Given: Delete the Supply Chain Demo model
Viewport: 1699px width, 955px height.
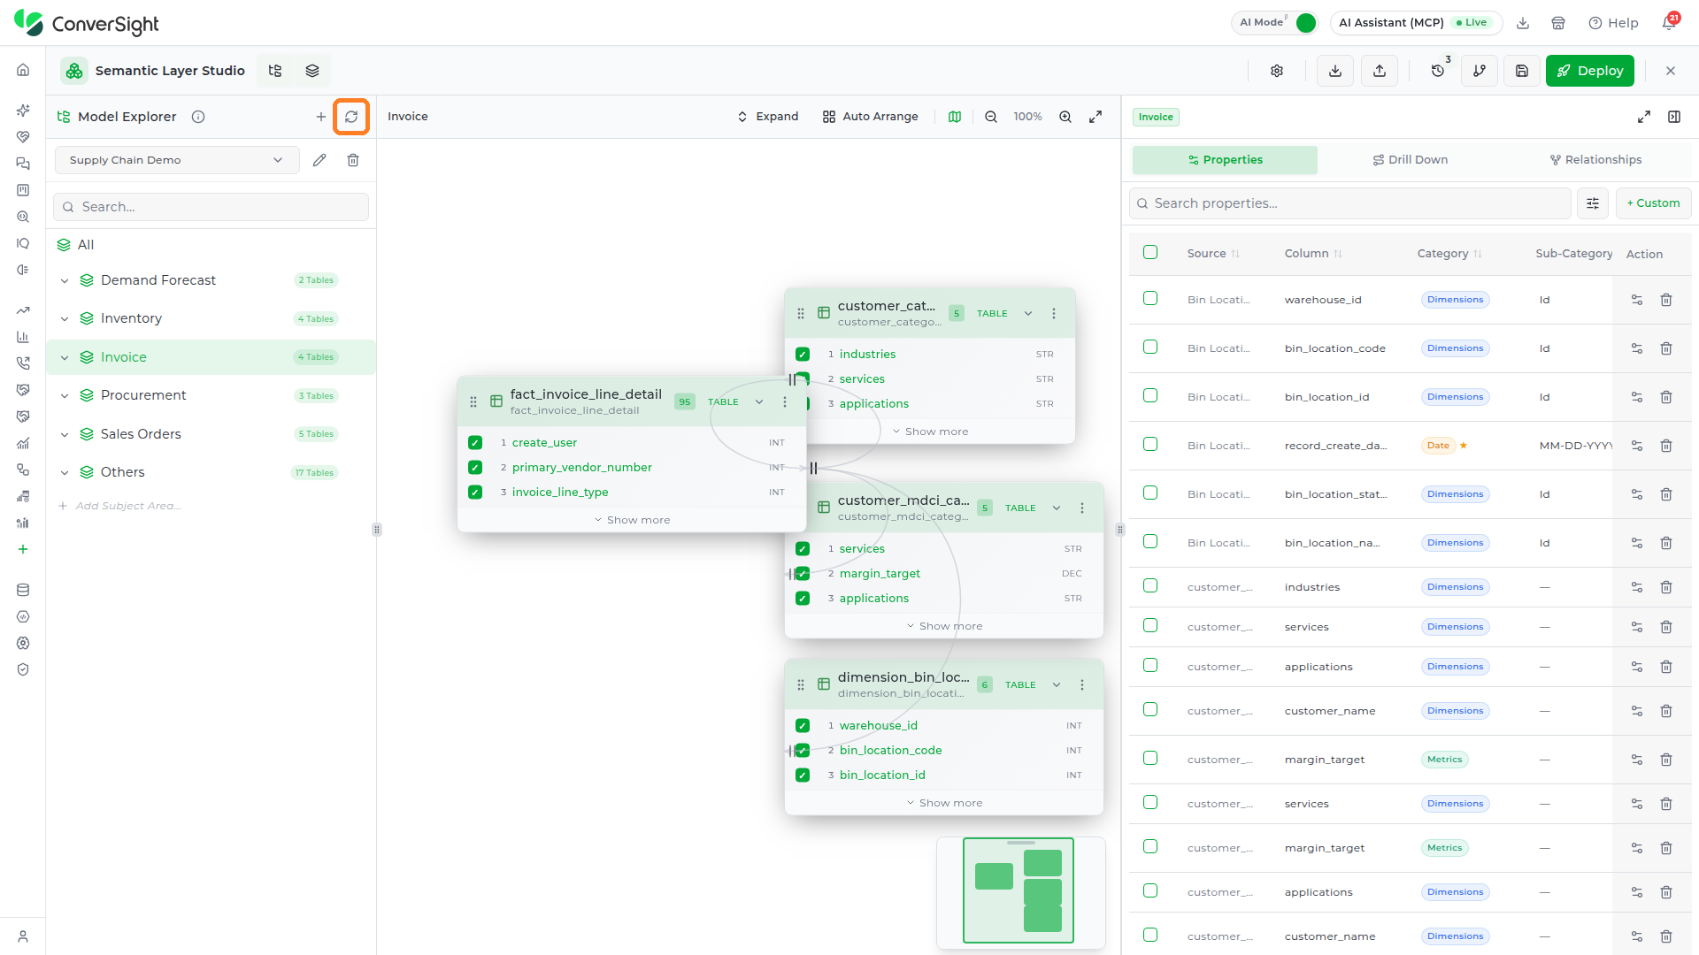Looking at the screenshot, I should (x=353, y=160).
